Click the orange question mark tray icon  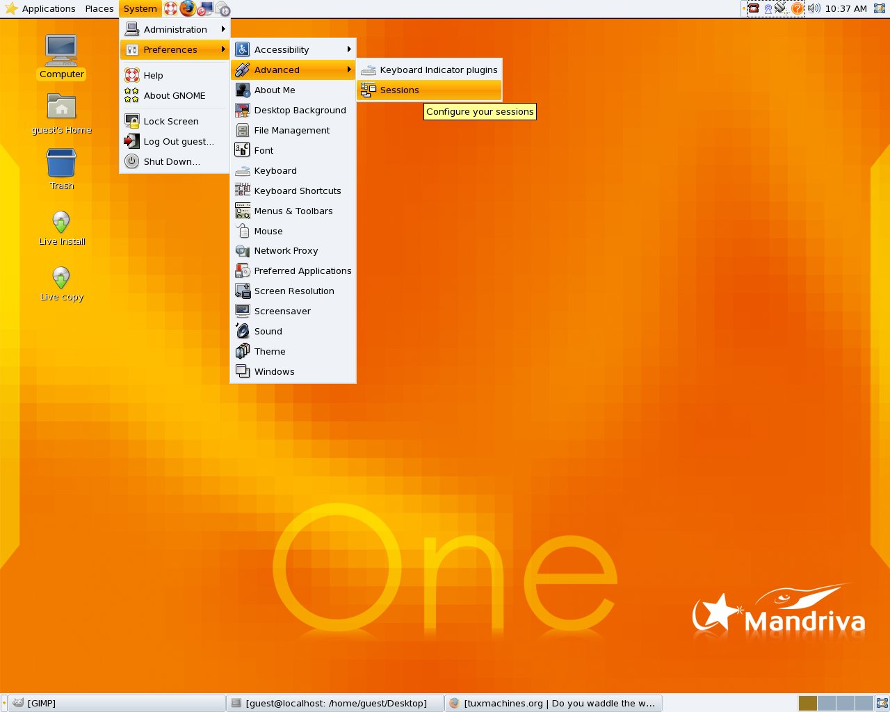click(797, 8)
